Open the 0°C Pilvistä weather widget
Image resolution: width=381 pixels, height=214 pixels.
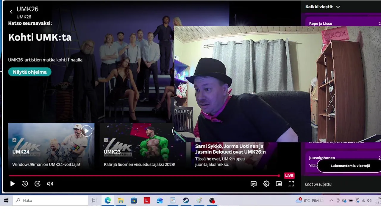click(x=310, y=201)
